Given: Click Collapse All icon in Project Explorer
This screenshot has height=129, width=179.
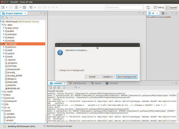Looking at the screenshot, I should (2, 17).
